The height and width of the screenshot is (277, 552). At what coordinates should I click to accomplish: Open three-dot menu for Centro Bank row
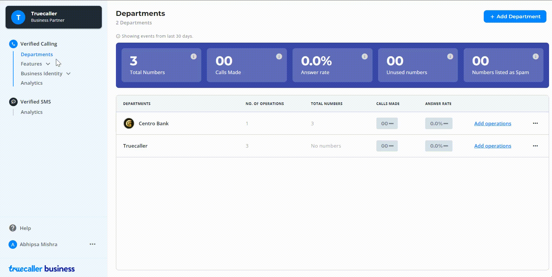click(535, 124)
